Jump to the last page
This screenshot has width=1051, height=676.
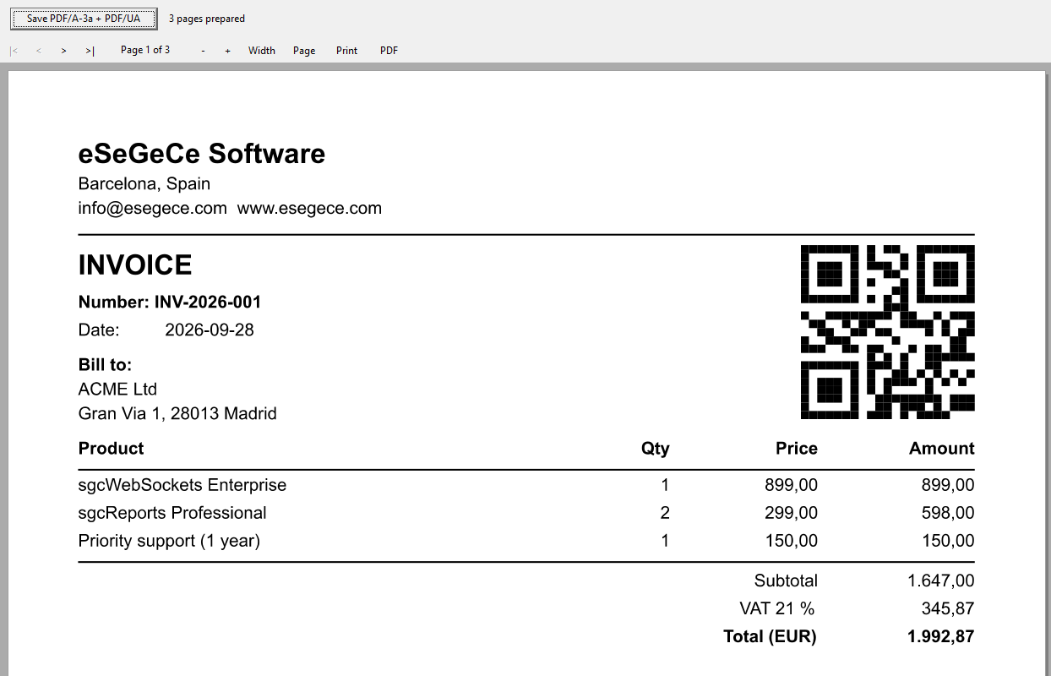90,51
